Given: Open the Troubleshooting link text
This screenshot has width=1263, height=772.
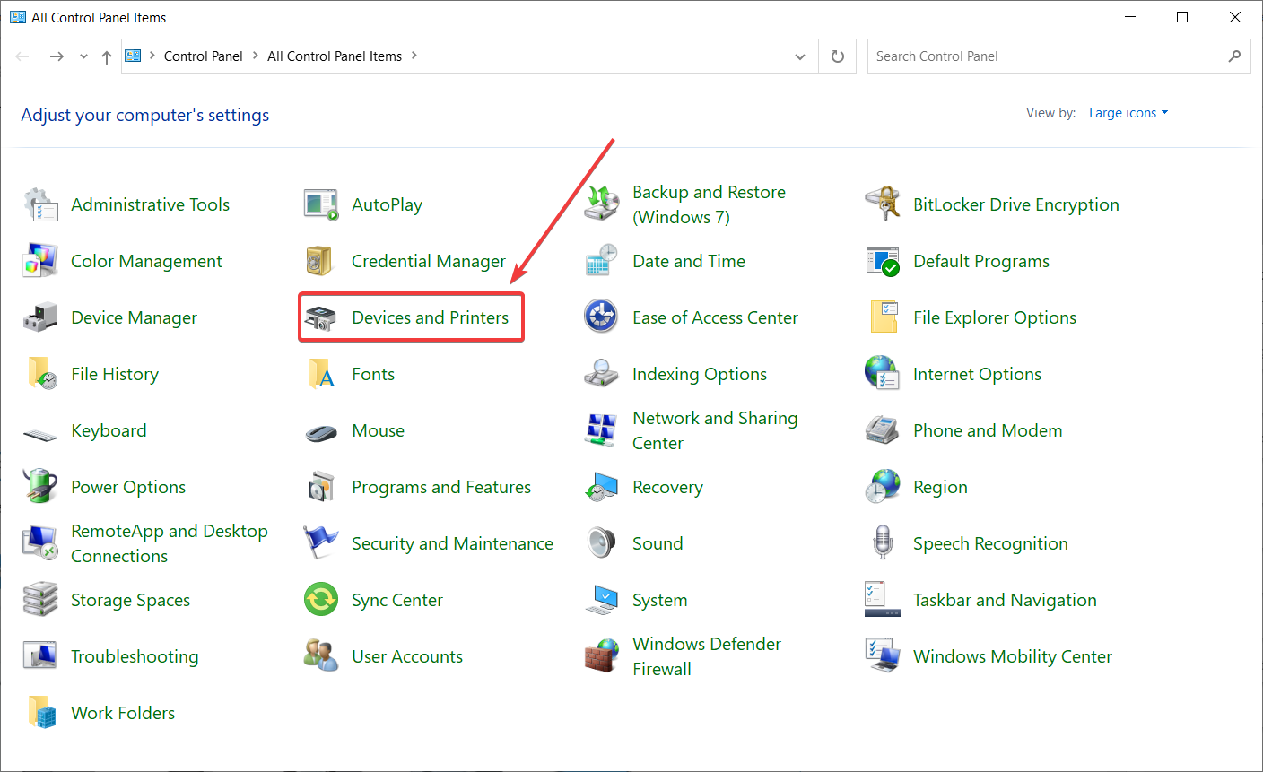Looking at the screenshot, I should tap(135, 656).
